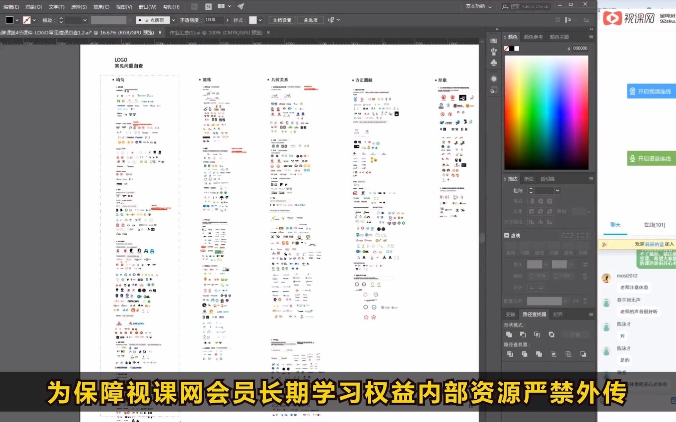
Task: Switch to the 对齐 tab
Action: coord(558,315)
